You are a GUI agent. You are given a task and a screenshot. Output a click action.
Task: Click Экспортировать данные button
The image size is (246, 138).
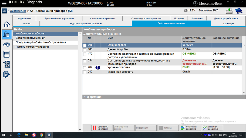click(x=124, y=128)
